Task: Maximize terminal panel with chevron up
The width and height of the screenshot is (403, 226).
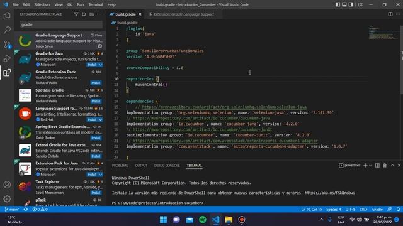Action: click(392, 166)
